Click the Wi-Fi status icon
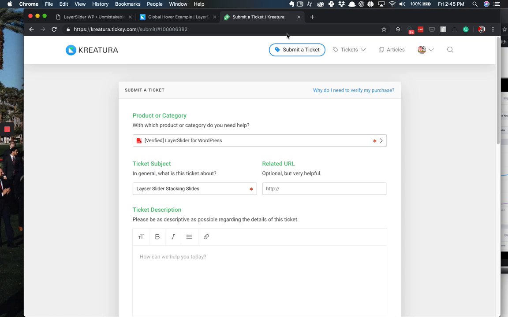508x317 pixels. [392, 4]
